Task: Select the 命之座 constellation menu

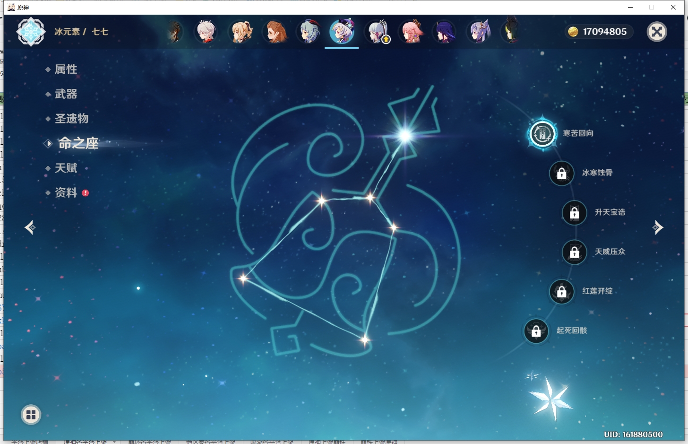Action: (x=78, y=143)
